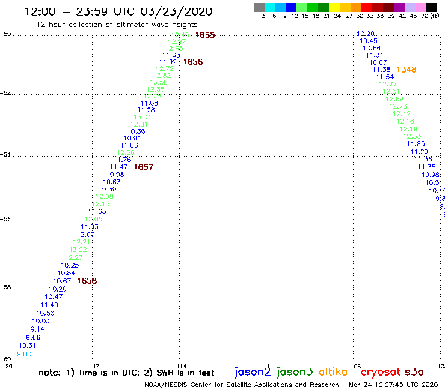
Task: Select the purple swatch in the legend bar
Action: tap(399, 7)
